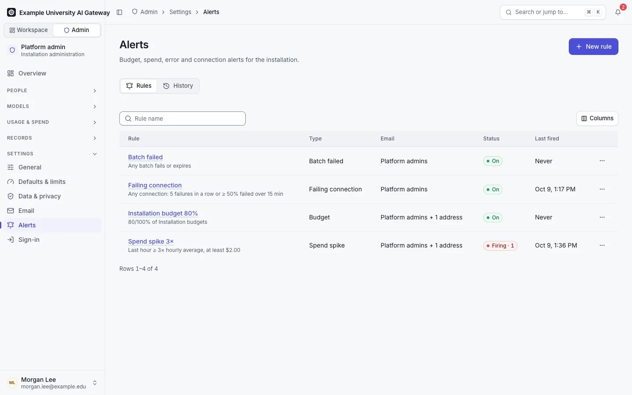Open the Morgan Lee account menu
Image resolution: width=632 pixels, height=395 pixels.
point(52,383)
